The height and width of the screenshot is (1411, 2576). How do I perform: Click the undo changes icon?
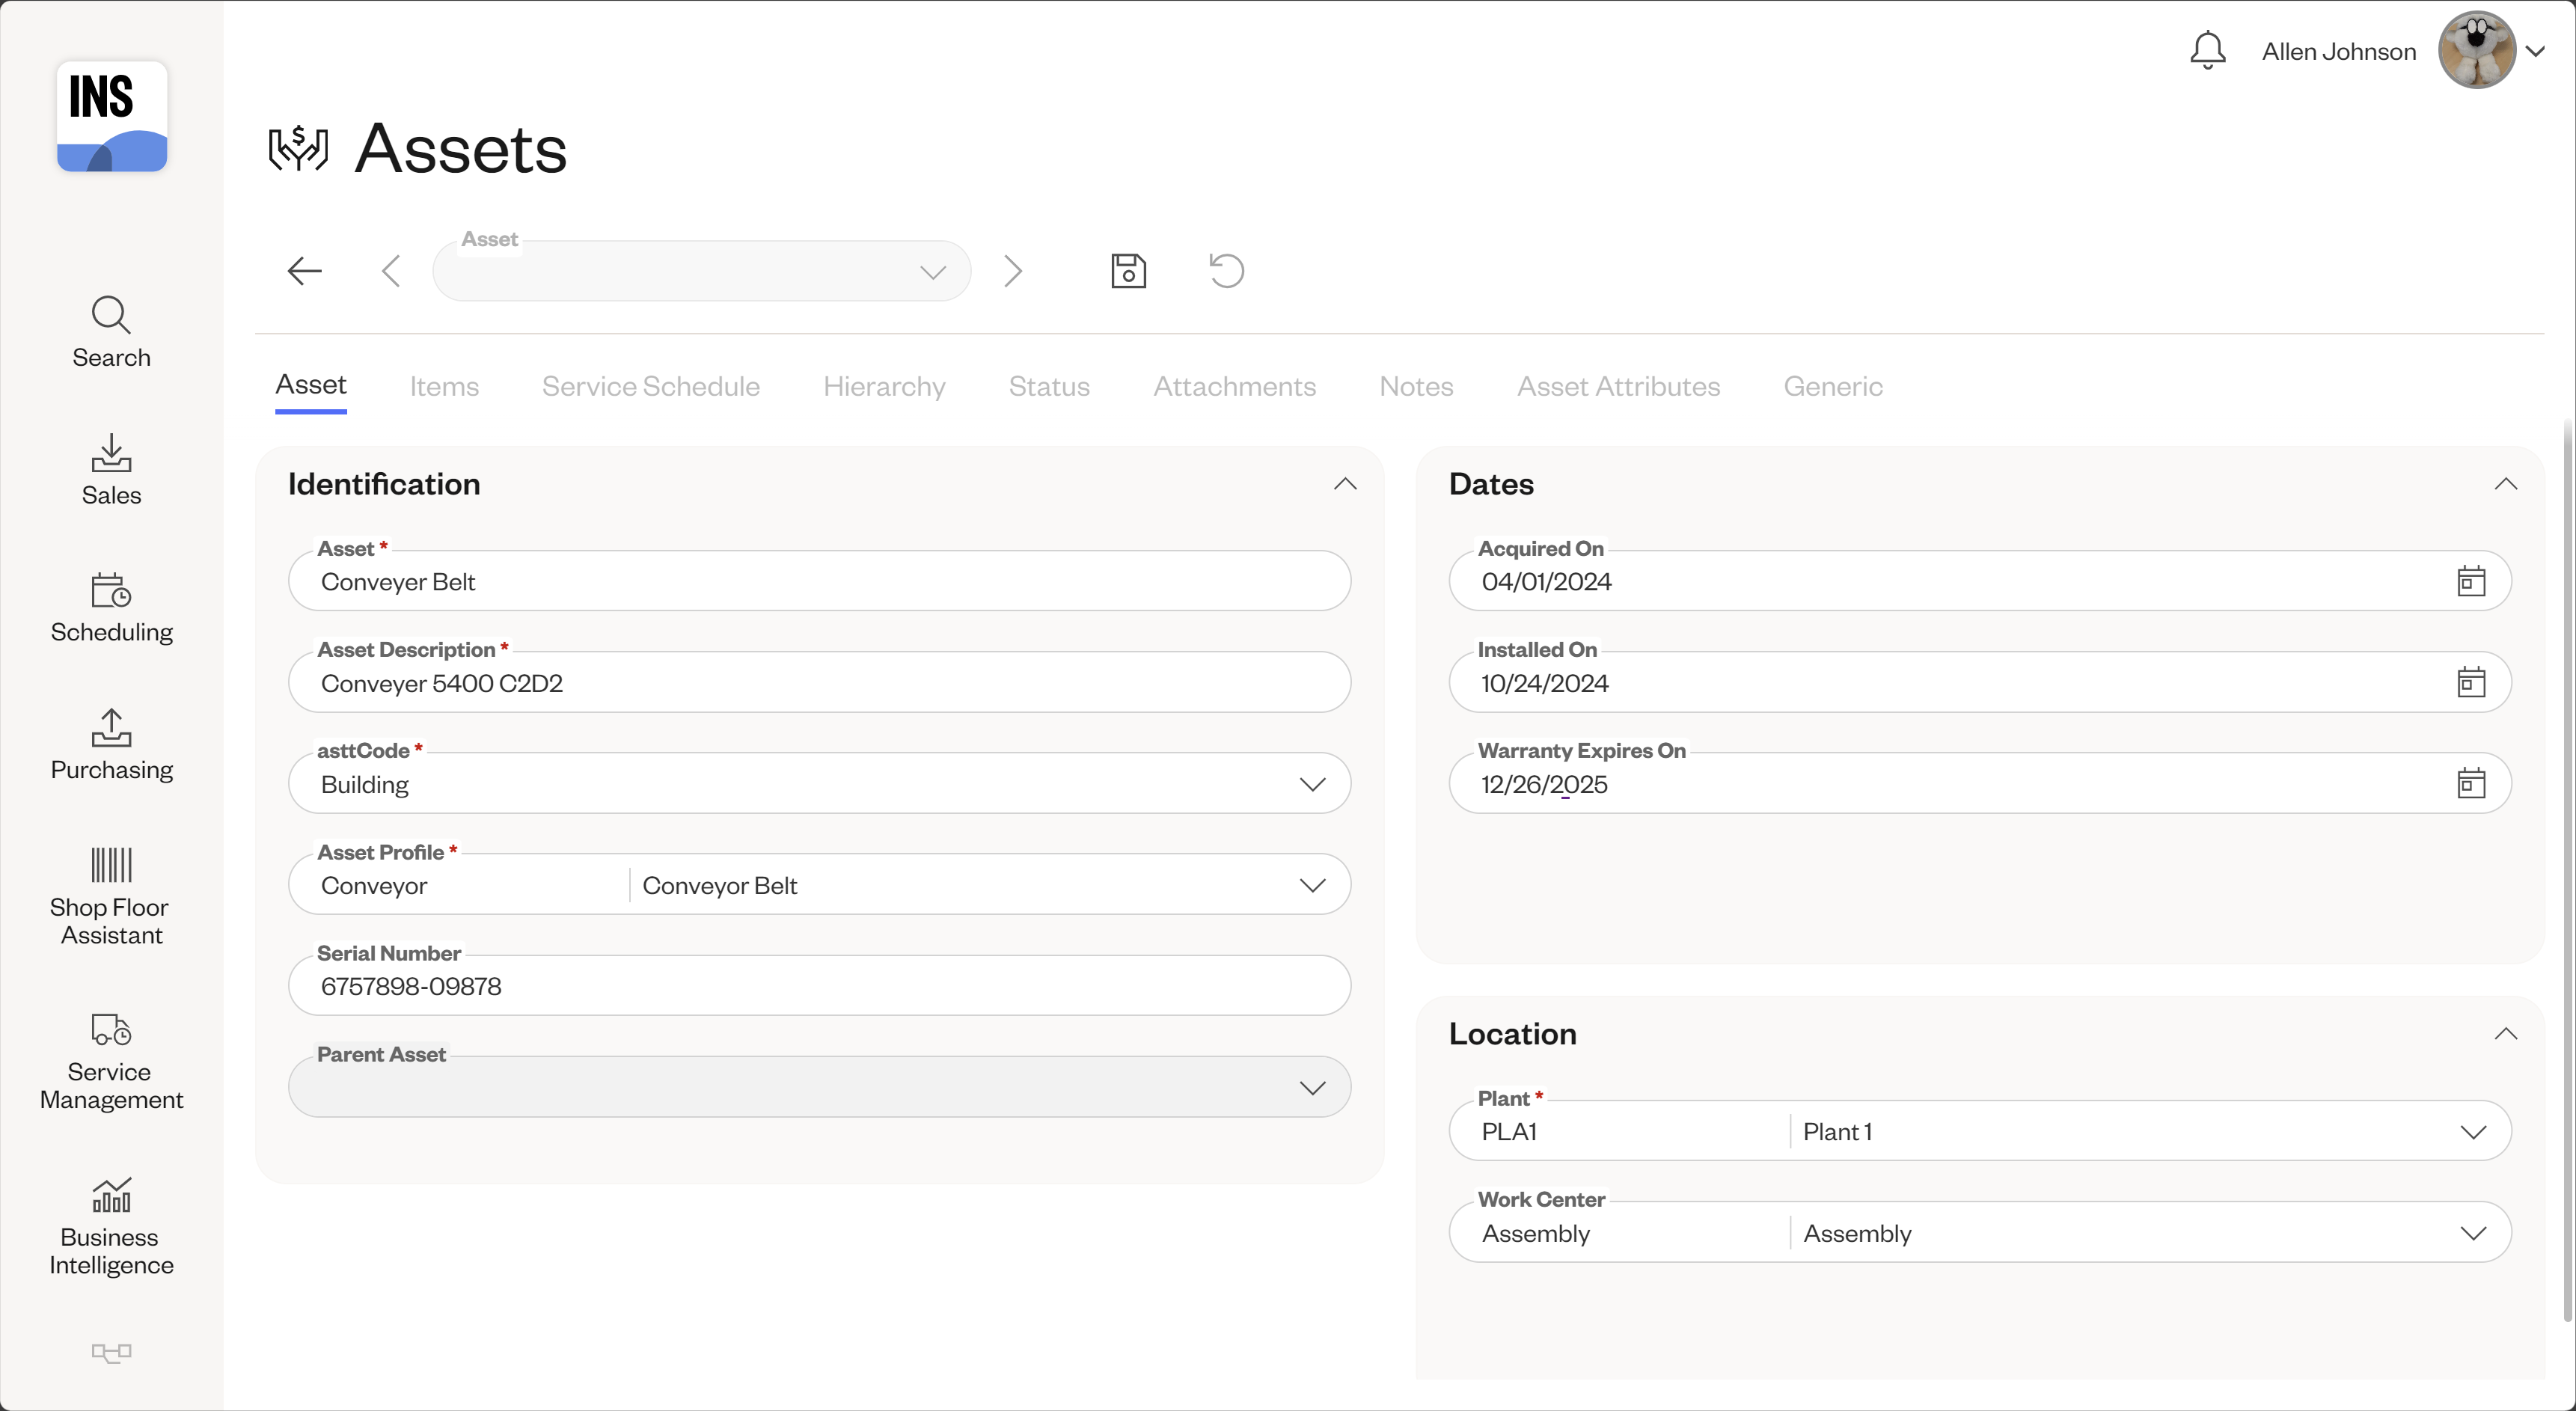(1226, 271)
